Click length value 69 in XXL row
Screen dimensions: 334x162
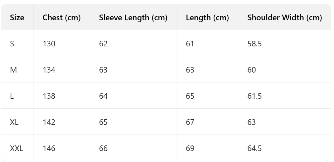click(190, 148)
